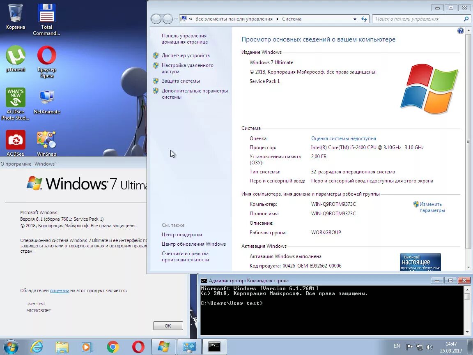Image resolution: width=473 pixels, height=355 pixels.
Task: Open the address bar history dropdown arrow
Action: coord(355,19)
